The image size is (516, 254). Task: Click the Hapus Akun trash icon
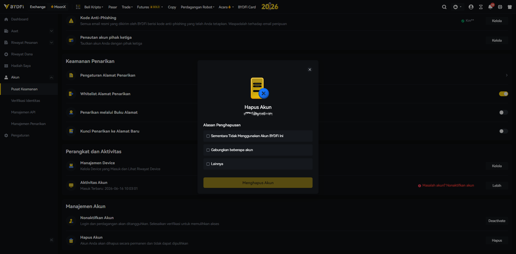pyautogui.click(x=71, y=241)
